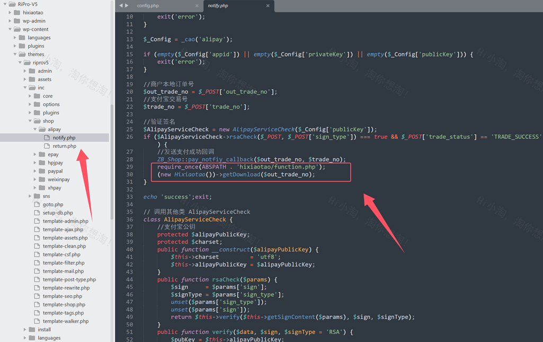
Task: Close the config.php tab
Action: [197, 6]
